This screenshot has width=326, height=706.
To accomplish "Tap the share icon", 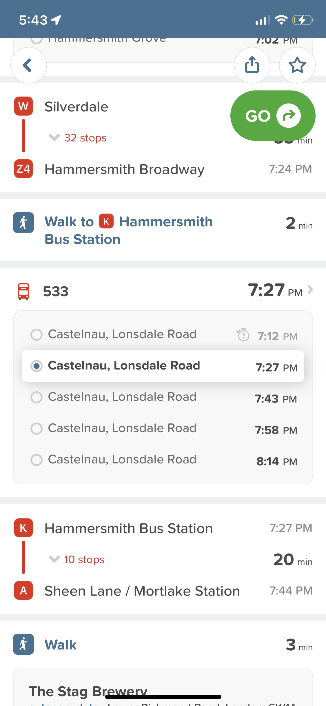I will [x=252, y=65].
